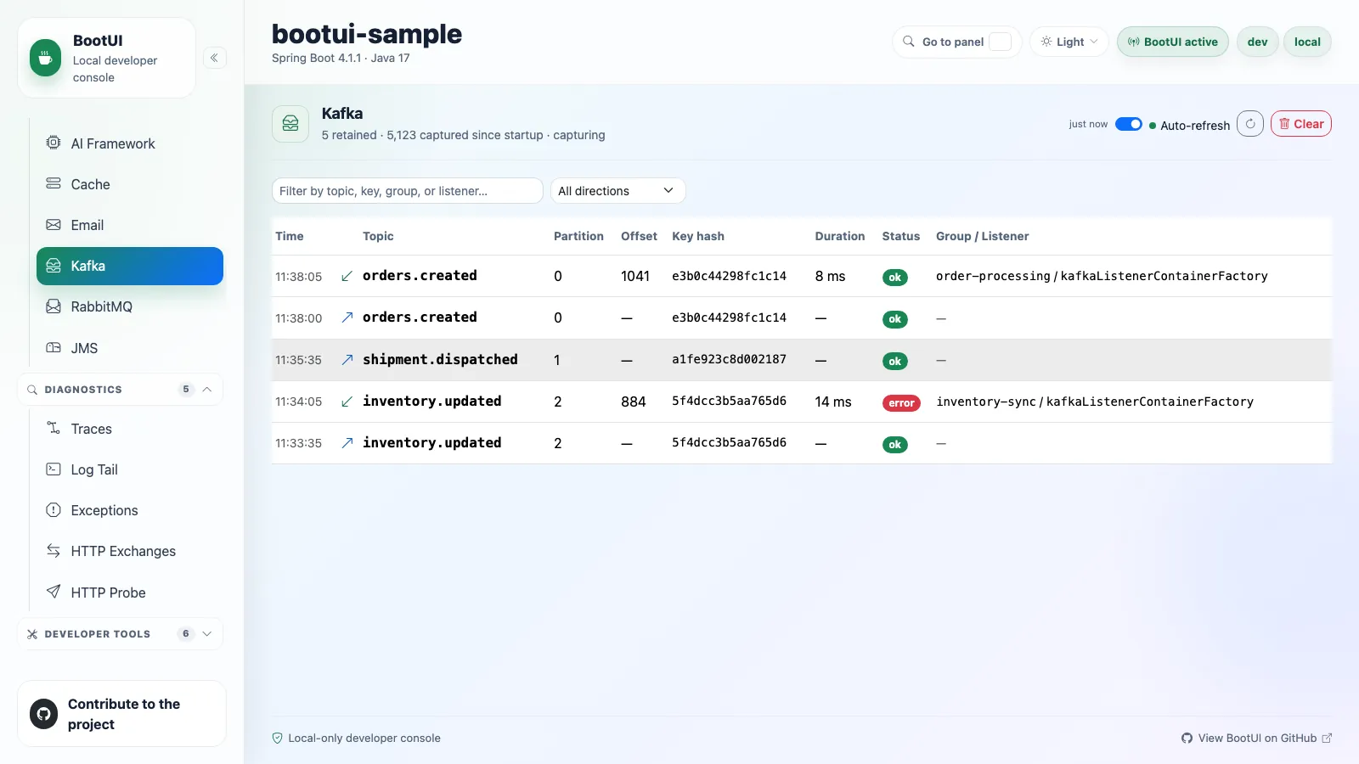Click the RabbitMQ icon in sidebar
Image resolution: width=1359 pixels, height=764 pixels.
[x=54, y=306]
